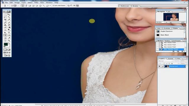Select the Eraser tool
Viewport: 189px width, 106px height.
pyautogui.click(x=5, y=27)
